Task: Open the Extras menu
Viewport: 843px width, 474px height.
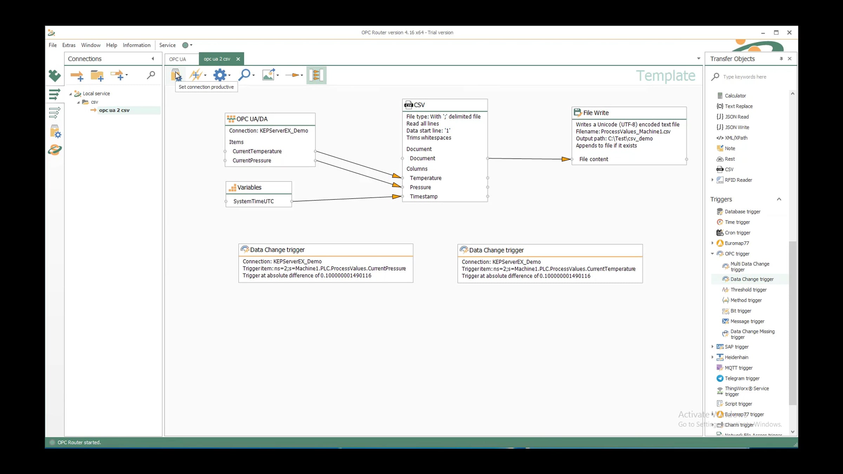Action: [68, 45]
